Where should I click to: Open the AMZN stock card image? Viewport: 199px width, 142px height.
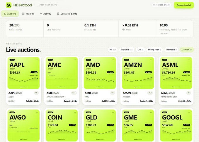(x=138, y=73)
